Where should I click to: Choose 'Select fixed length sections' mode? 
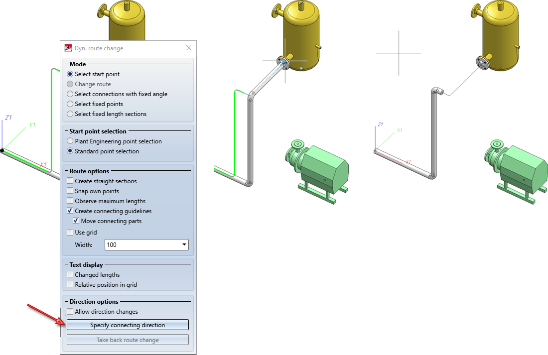(x=70, y=114)
